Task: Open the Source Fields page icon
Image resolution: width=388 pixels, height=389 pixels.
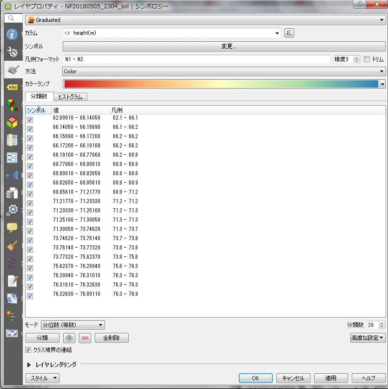Action: (12, 140)
